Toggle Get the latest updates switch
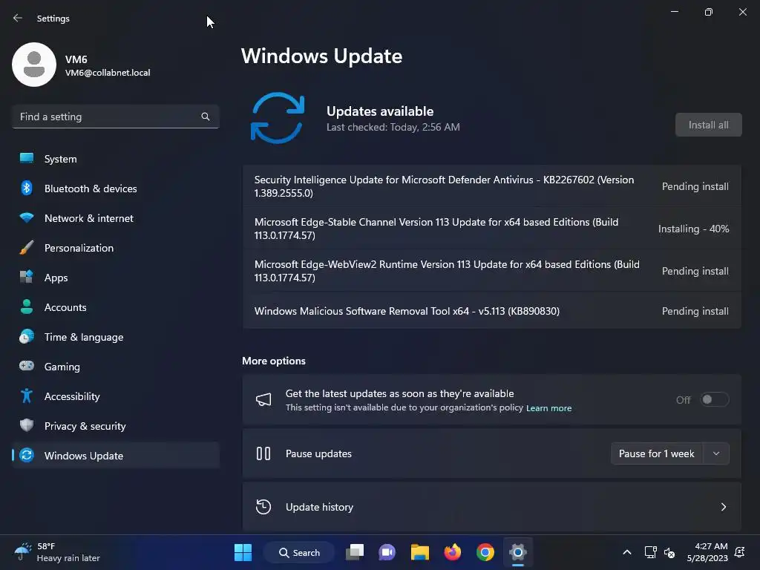This screenshot has height=570, width=760. coord(715,399)
